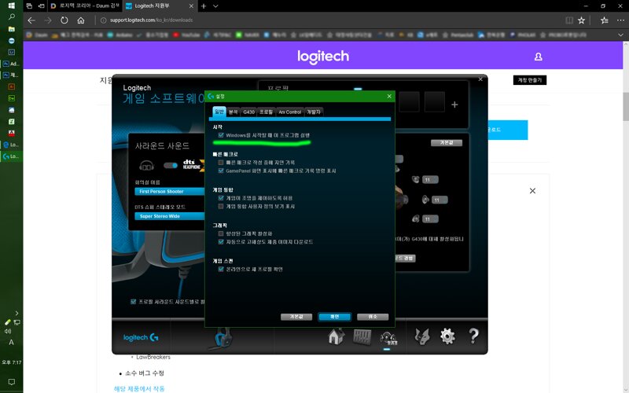Image resolution: width=629 pixels, height=393 pixels.
Task: Open the action center notification icon
Action: click(11, 382)
